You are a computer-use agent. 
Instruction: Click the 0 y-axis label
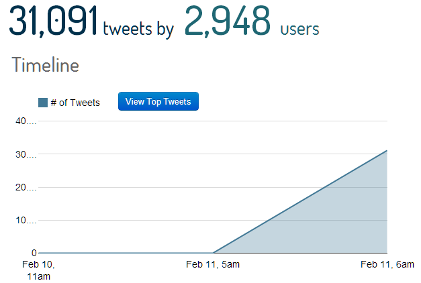(x=34, y=253)
